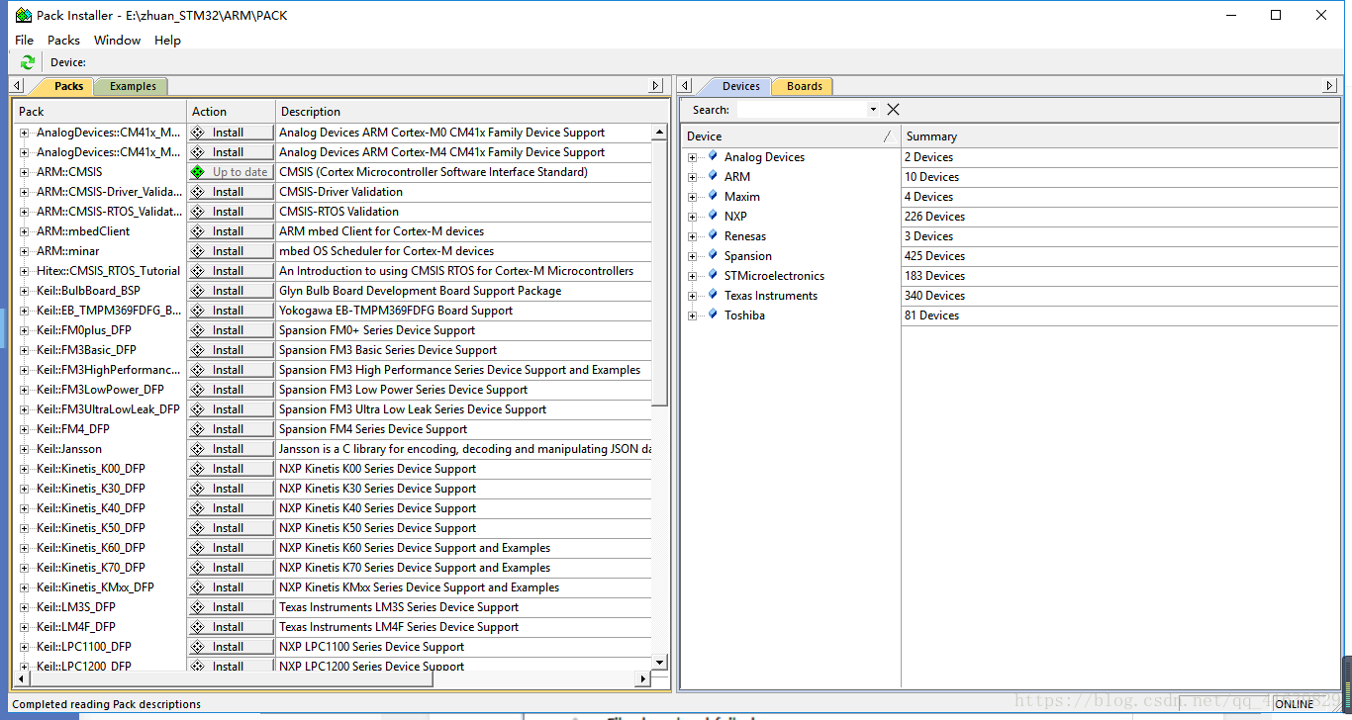Install the ARM::minar pack
The width and height of the screenshot is (1352, 720).
point(231,251)
